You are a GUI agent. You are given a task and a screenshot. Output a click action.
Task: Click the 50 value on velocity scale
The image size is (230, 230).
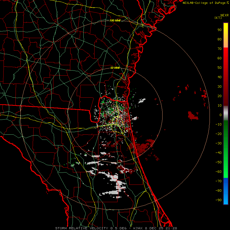220,68
